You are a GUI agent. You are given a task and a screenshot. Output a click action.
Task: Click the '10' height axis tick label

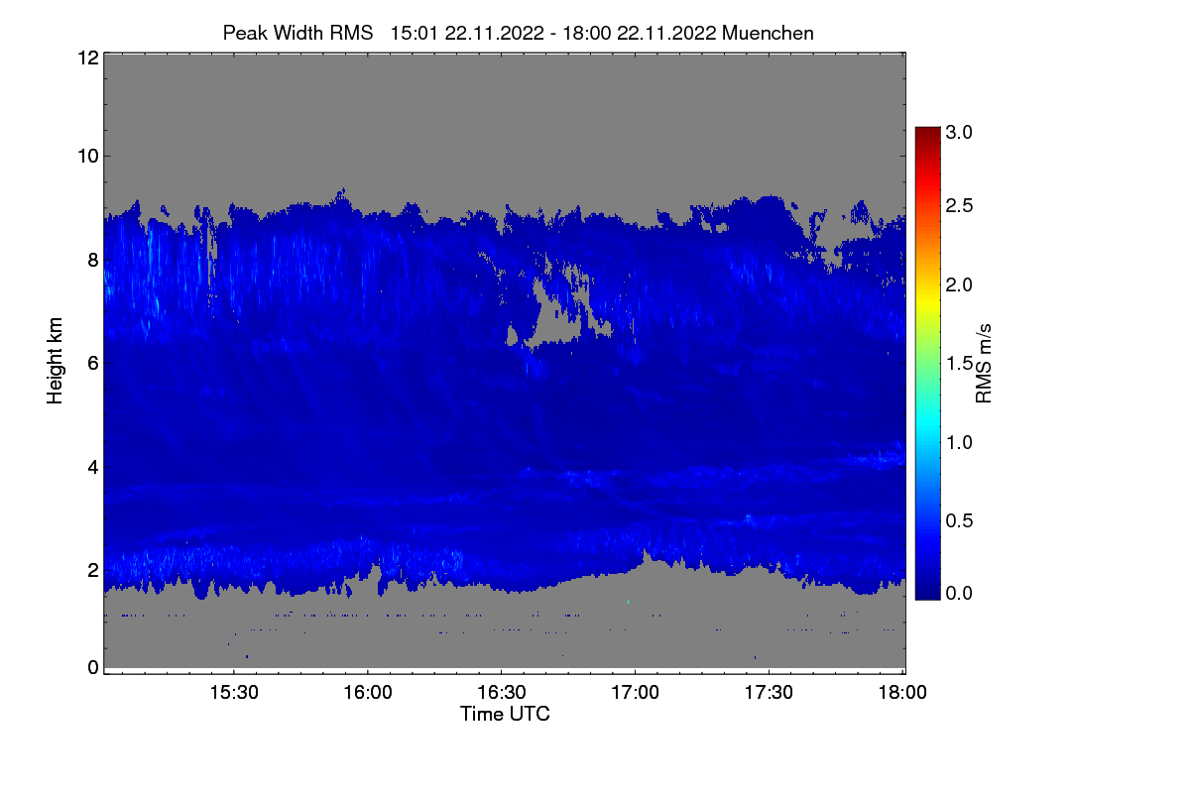86,156
